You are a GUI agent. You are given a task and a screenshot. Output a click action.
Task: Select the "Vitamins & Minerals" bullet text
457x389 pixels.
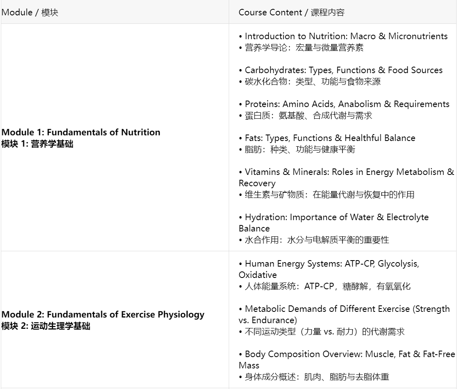point(346,172)
